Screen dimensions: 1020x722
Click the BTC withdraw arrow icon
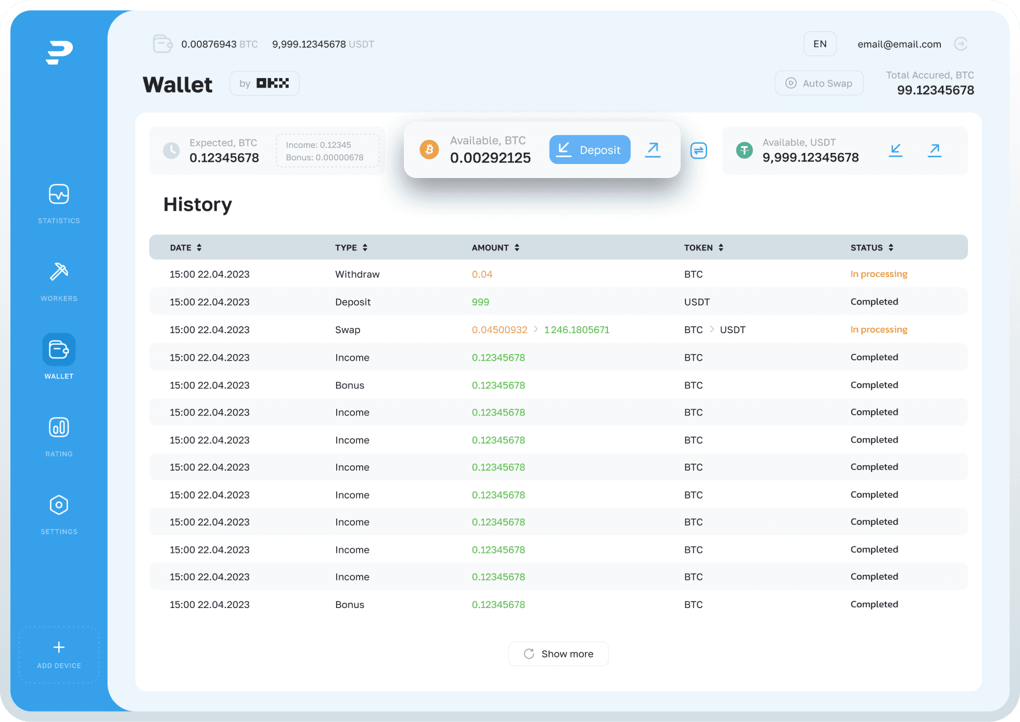(653, 150)
